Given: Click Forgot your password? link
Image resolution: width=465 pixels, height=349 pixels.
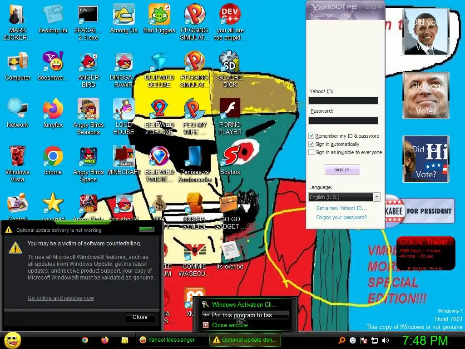Looking at the screenshot, I should [341, 217].
